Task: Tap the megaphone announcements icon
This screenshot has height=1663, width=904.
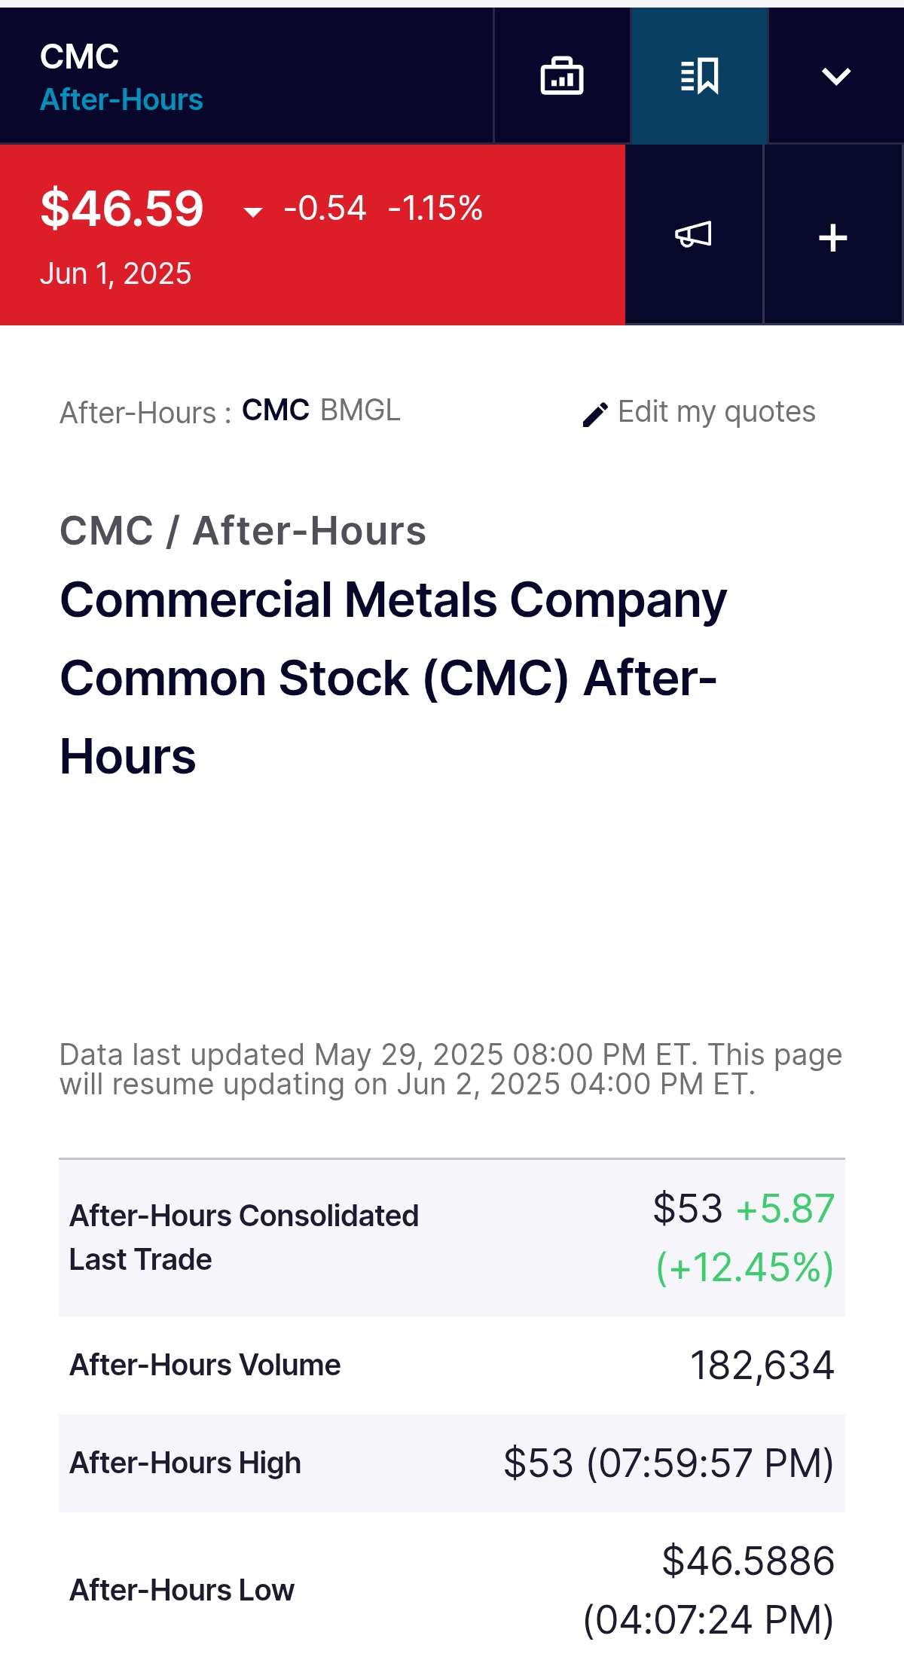Action: (693, 234)
